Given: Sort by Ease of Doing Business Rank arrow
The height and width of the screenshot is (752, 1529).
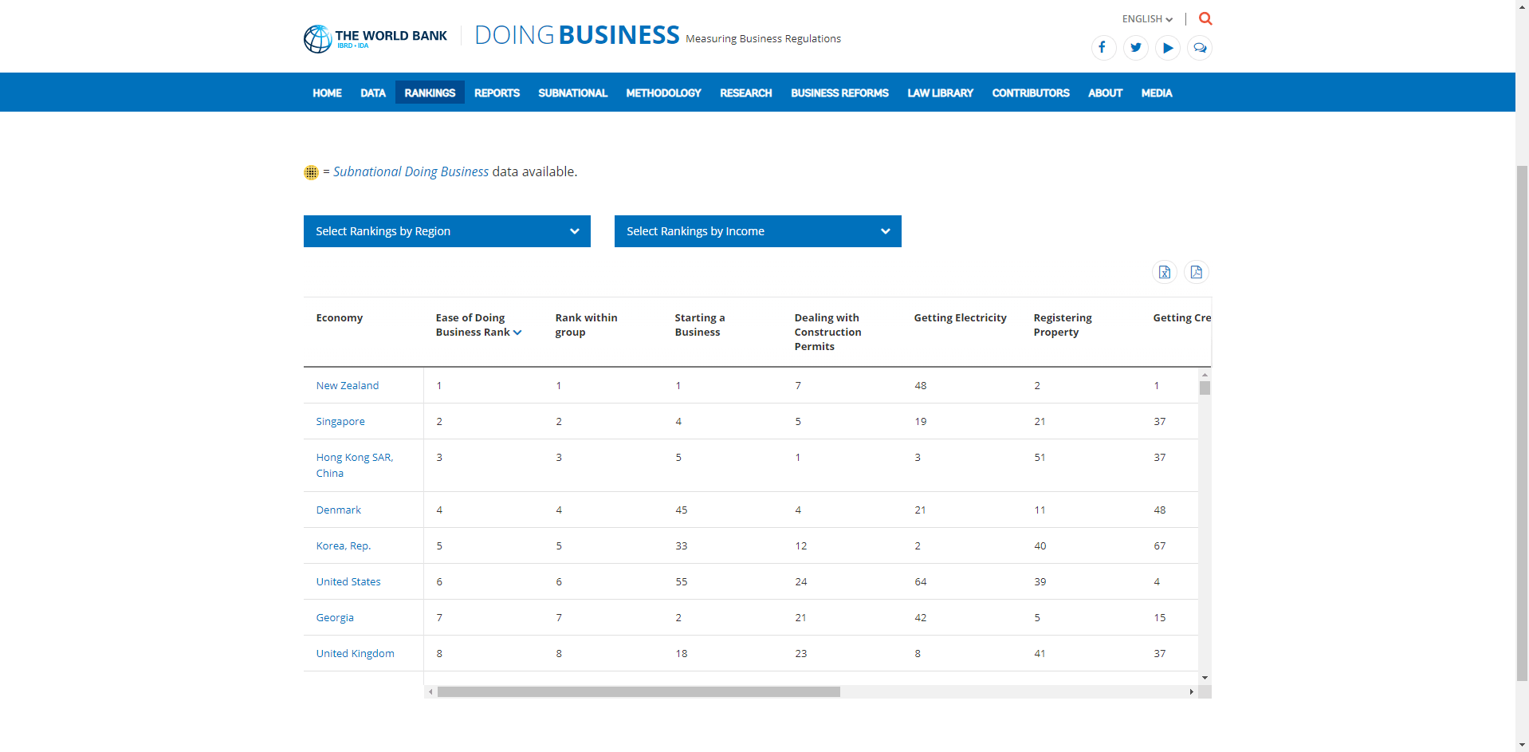Looking at the screenshot, I should pos(517,333).
